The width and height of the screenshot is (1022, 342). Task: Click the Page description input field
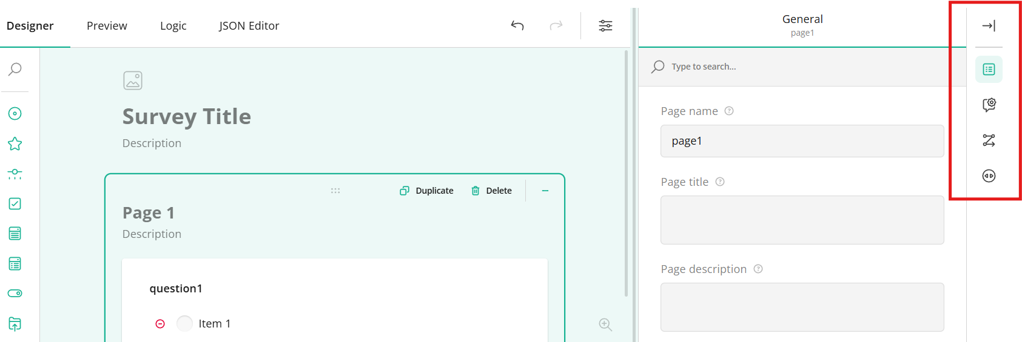click(802, 307)
